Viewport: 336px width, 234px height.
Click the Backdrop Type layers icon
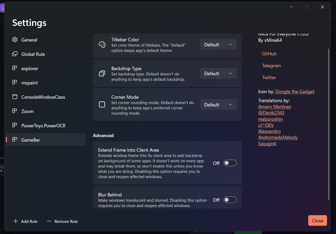(102, 74)
